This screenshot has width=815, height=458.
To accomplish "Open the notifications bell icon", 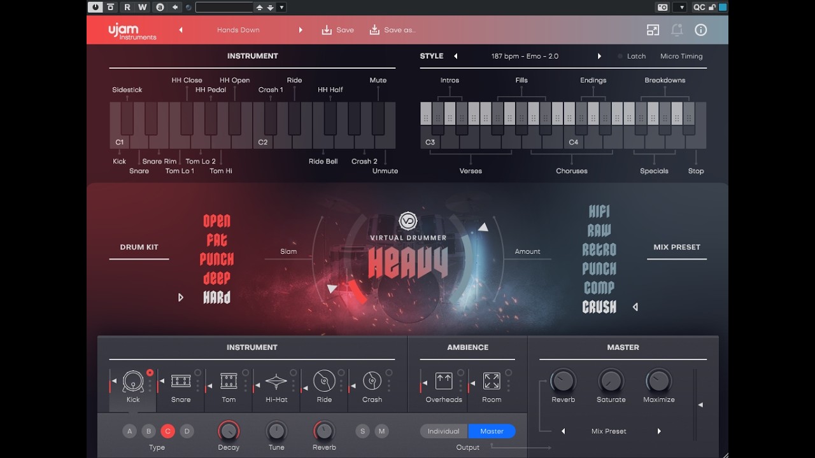I will (x=677, y=30).
